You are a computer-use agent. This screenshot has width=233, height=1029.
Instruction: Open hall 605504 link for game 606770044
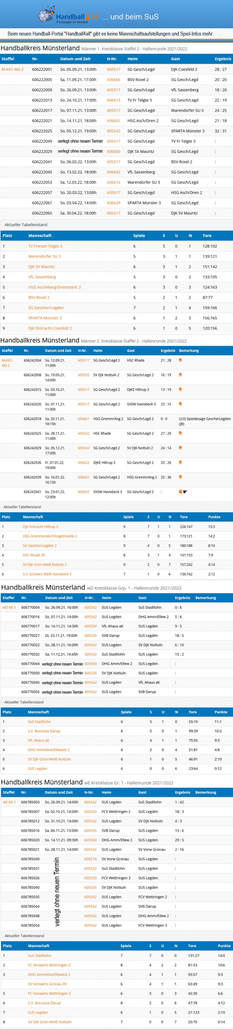point(91,664)
